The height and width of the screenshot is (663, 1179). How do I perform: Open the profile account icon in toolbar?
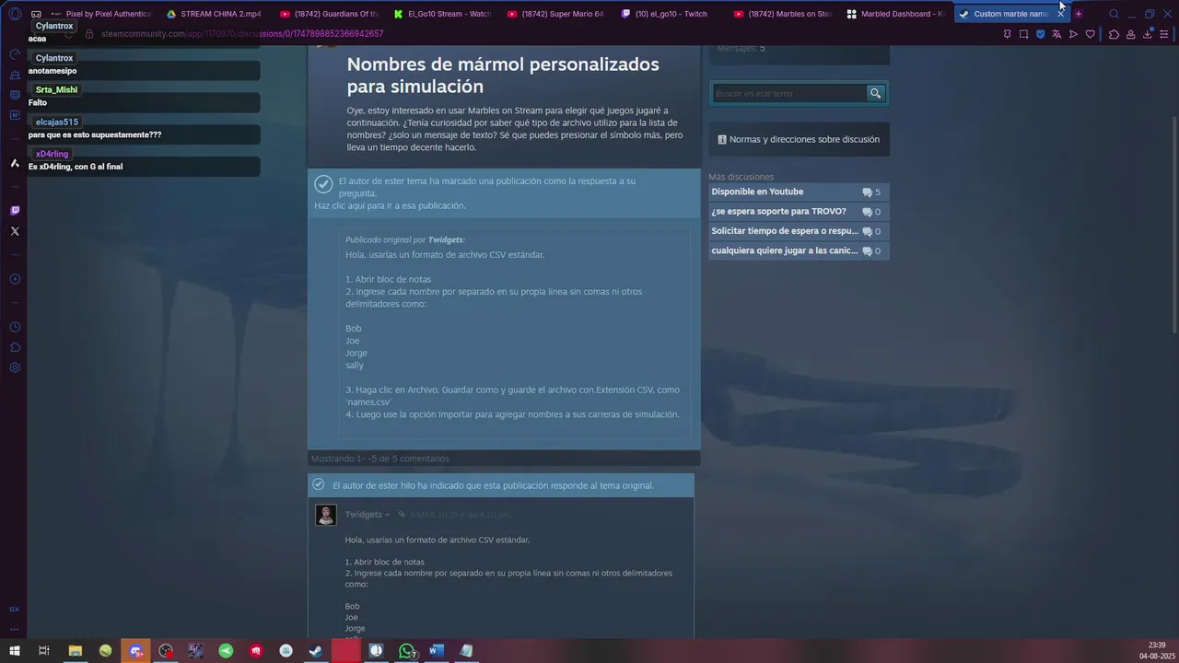[1131, 34]
